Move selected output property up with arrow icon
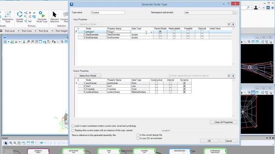Viewport: 275px width, 154px height. (x=229, y=76)
